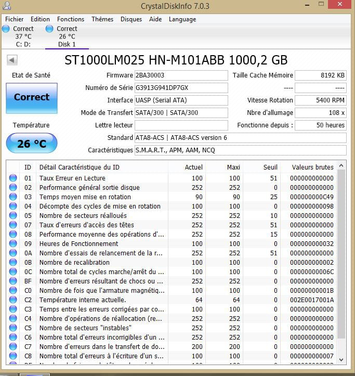Click status orb for ID C5 row

pyautogui.click(x=13, y=328)
